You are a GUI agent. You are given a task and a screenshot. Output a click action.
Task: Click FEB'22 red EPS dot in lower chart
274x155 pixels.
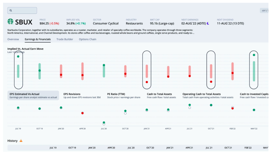233,108
